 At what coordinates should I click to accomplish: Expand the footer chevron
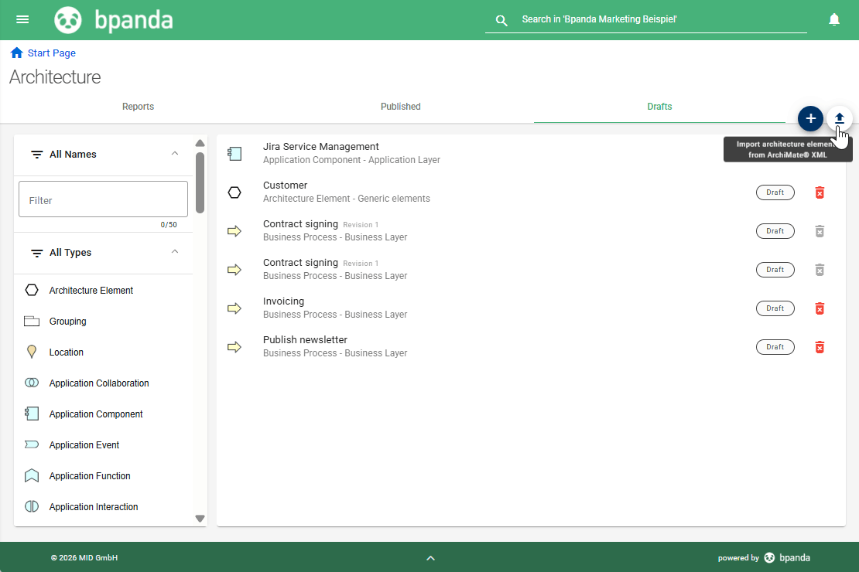pos(430,558)
